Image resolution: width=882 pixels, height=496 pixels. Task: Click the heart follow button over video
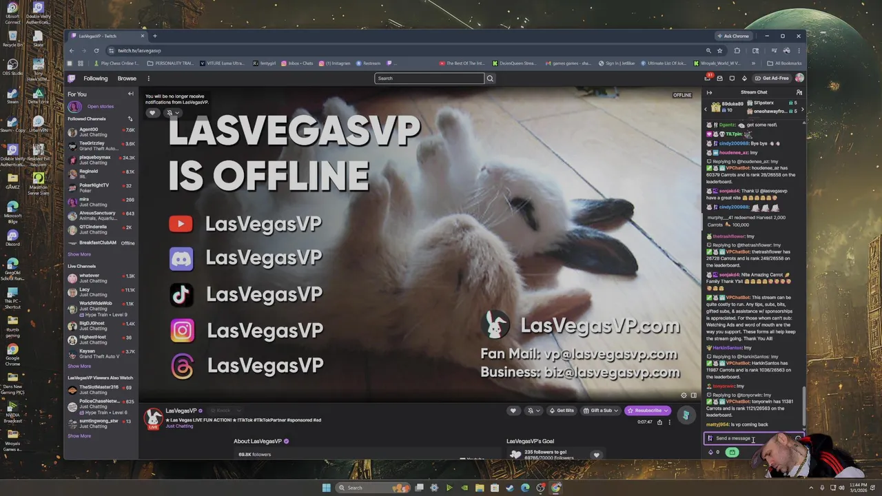coord(152,113)
